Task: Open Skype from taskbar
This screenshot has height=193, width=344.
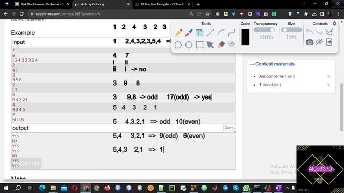Action: coord(236,188)
